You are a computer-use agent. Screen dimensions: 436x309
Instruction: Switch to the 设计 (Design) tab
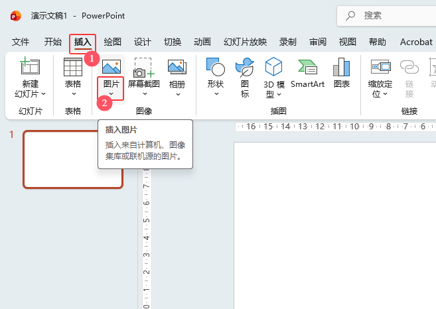click(143, 42)
